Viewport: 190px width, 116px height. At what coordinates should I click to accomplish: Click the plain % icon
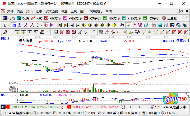pos(113,32)
